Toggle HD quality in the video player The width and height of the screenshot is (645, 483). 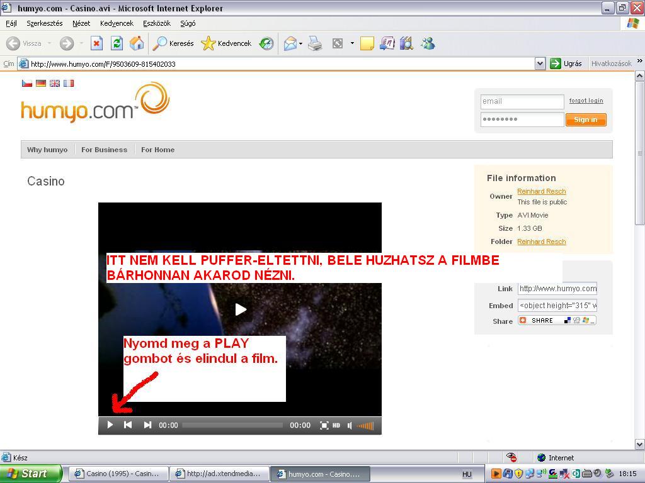(x=336, y=425)
